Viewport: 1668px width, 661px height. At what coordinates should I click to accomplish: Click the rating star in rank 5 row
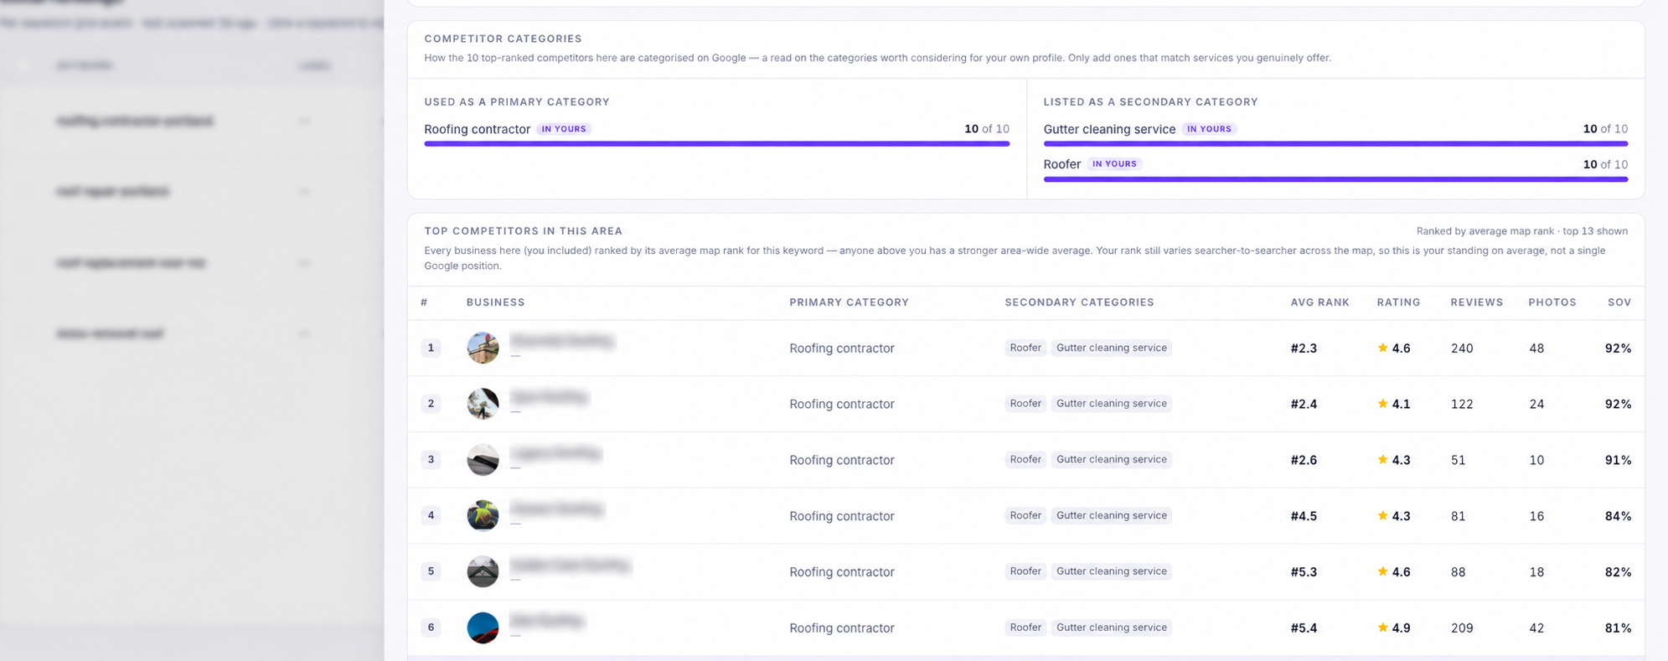click(1382, 571)
